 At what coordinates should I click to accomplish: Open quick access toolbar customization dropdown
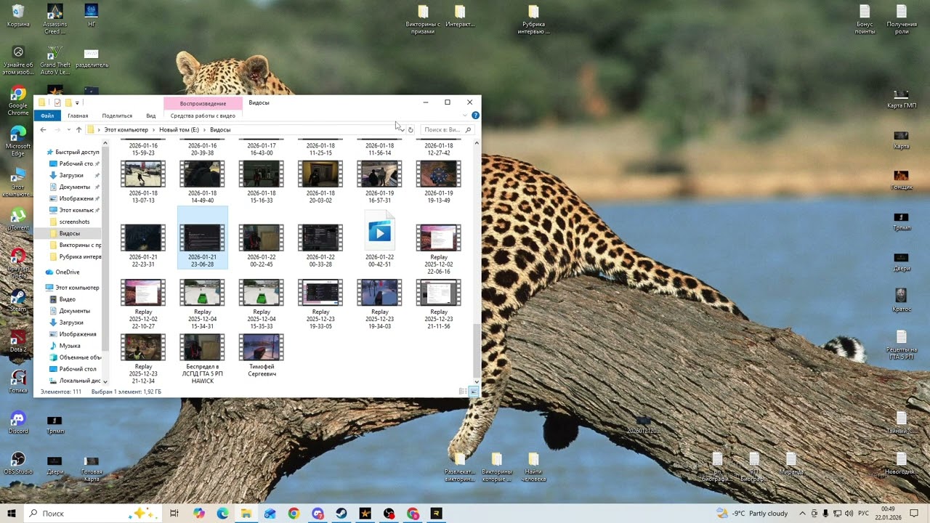[77, 103]
